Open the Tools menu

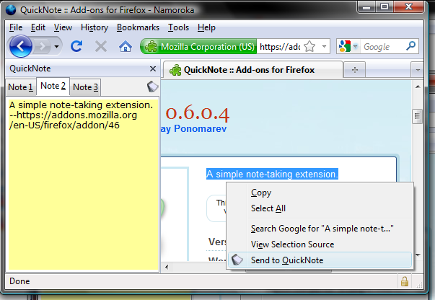coord(178,27)
